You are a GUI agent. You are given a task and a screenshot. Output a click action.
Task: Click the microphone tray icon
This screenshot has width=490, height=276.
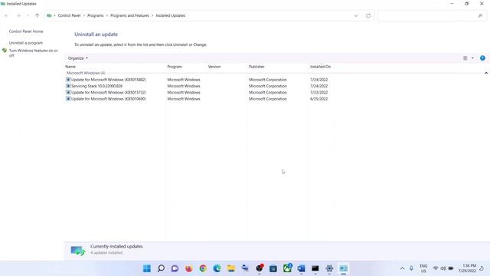tap(411, 268)
